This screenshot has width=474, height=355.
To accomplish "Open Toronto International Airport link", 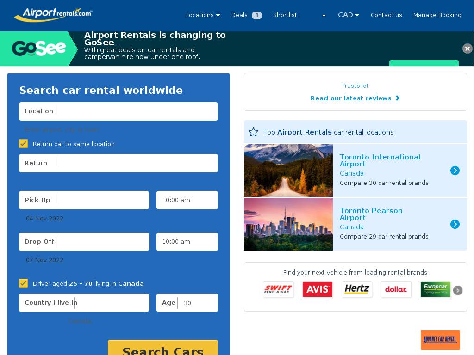I will 380,160.
